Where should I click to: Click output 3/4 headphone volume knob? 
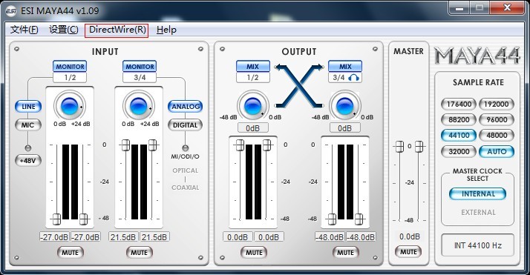[344, 106]
